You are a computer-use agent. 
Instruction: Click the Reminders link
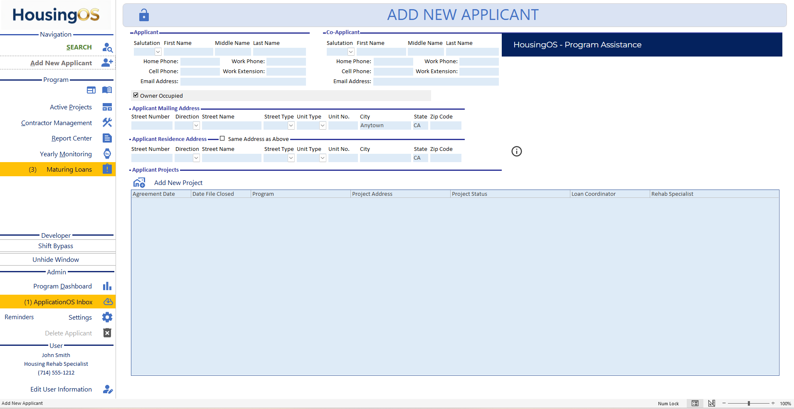[x=19, y=317]
